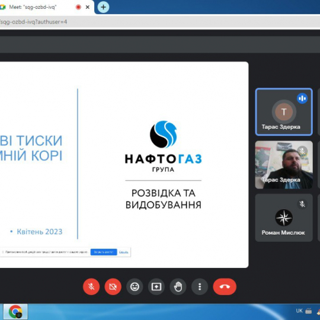Raise hand using the hand icon
The width and height of the screenshot is (320, 320).
coord(178,287)
